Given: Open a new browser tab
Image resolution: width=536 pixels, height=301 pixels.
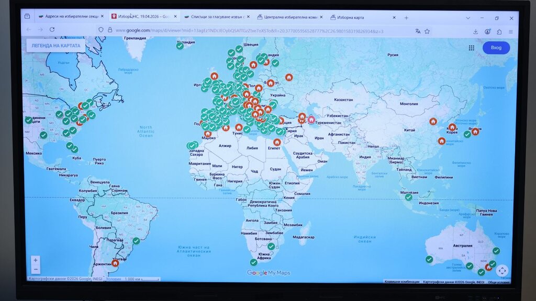Looking at the screenshot, I should [x=406, y=18].
